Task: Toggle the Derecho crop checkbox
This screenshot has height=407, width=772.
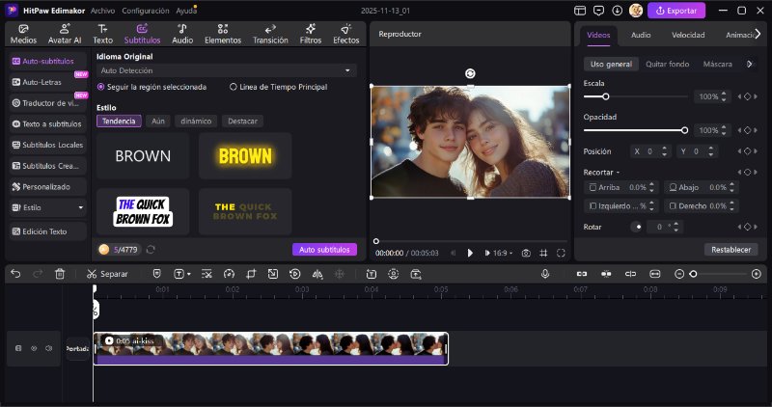Action: [x=673, y=205]
